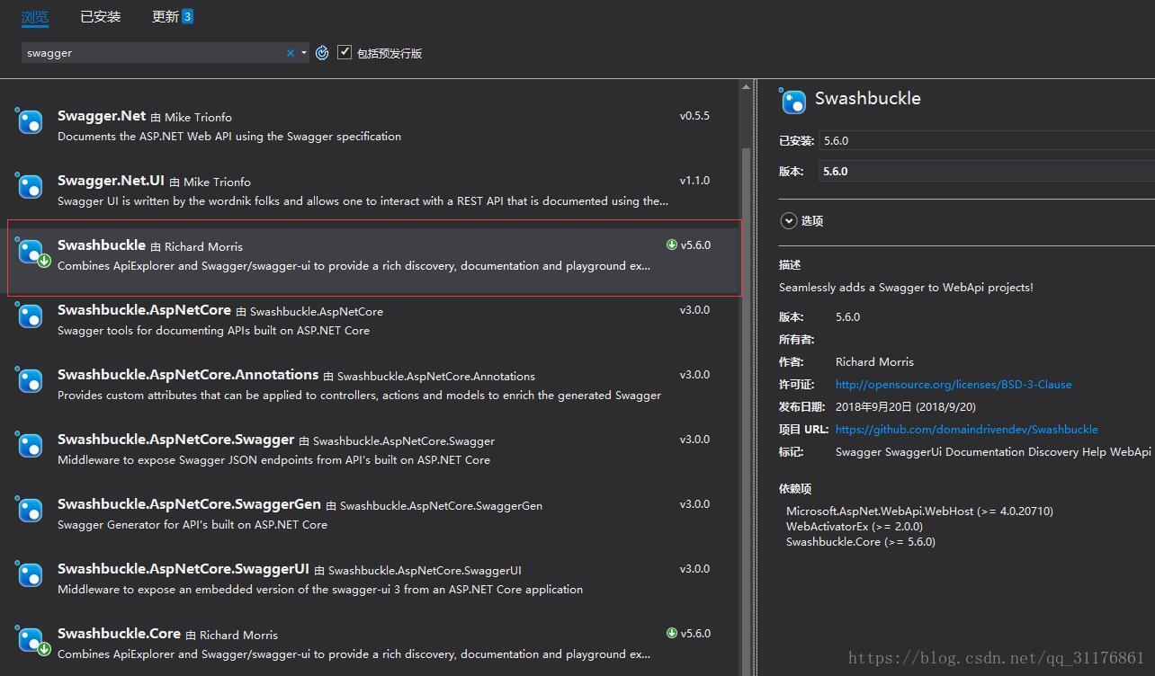Open the 版本 5.6.0 combo box

click(x=987, y=172)
